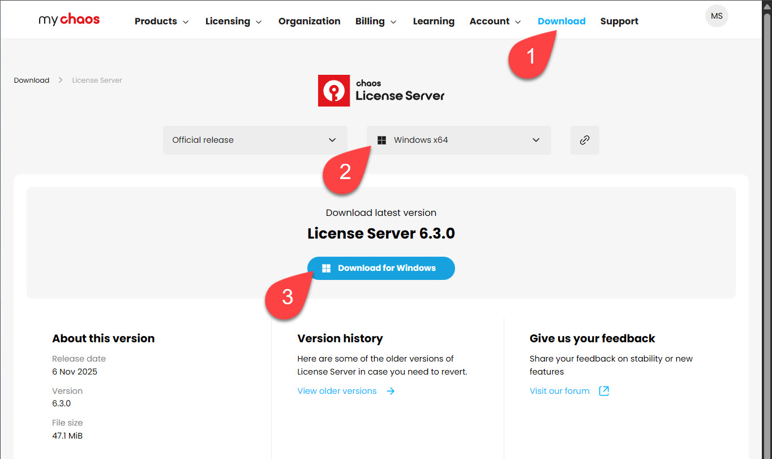Expand the Licensing menu
The width and height of the screenshot is (772, 459).
coord(233,22)
